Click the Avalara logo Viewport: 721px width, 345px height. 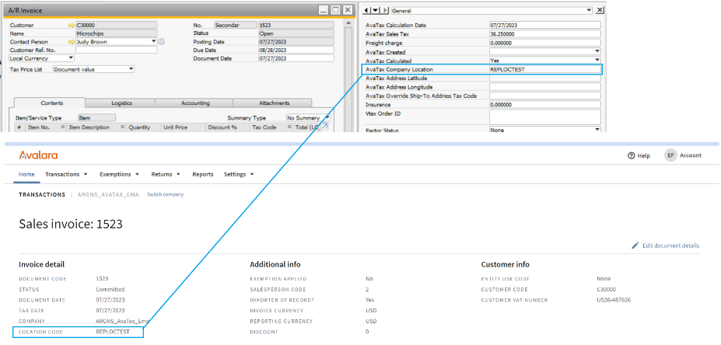38,155
